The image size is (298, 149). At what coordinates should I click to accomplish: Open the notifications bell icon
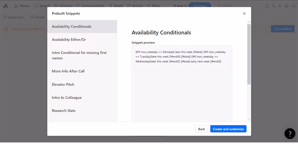click(x=280, y=6)
